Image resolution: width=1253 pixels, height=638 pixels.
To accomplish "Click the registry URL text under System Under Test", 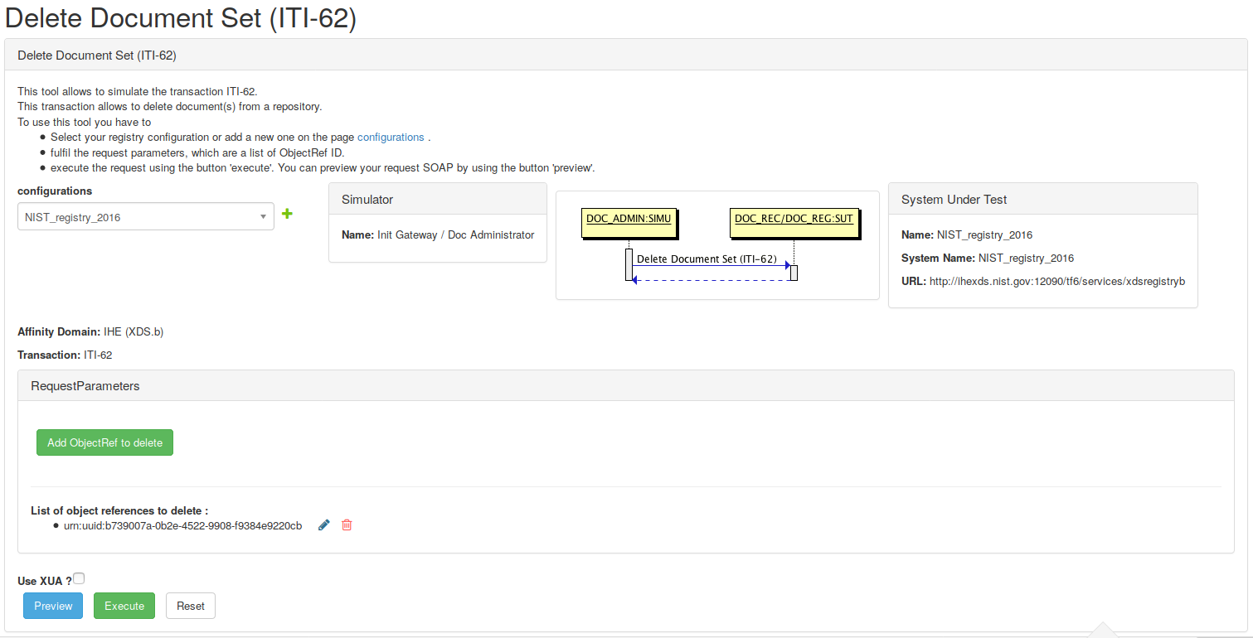I will (x=1056, y=282).
